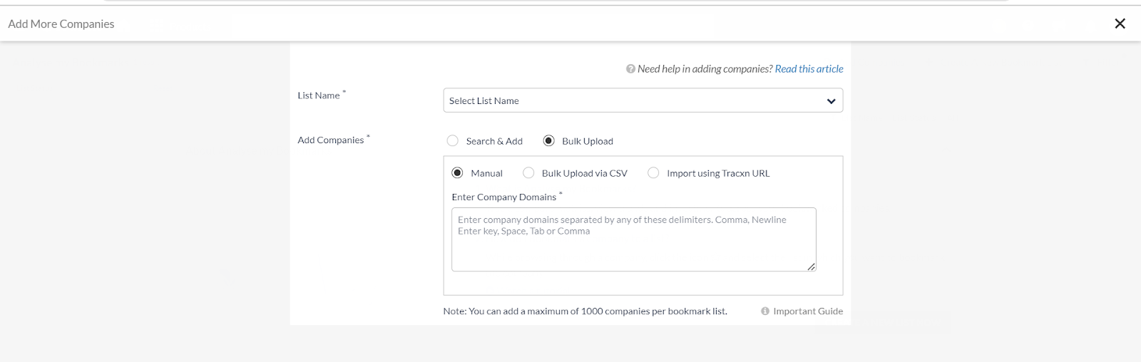Image resolution: width=1141 pixels, height=362 pixels.
Task: Open the "Read this article" link
Action: pos(809,69)
